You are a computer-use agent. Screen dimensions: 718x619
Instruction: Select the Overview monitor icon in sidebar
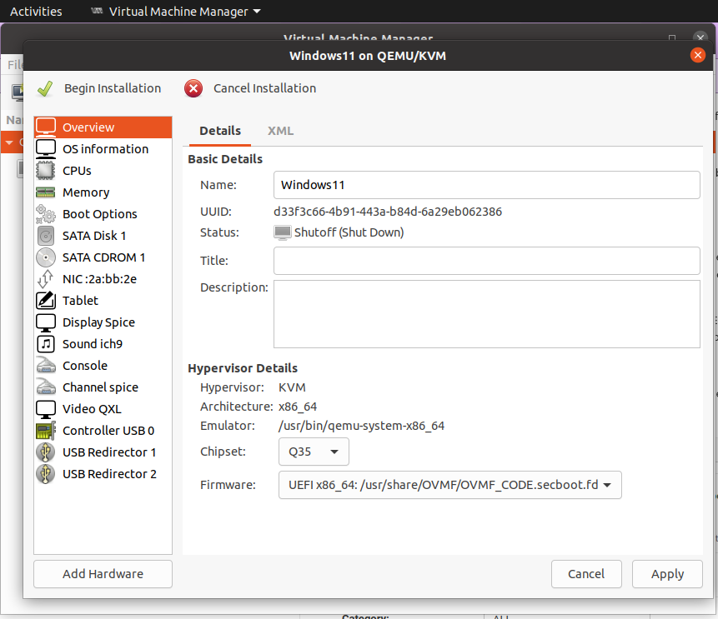pyautogui.click(x=46, y=127)
